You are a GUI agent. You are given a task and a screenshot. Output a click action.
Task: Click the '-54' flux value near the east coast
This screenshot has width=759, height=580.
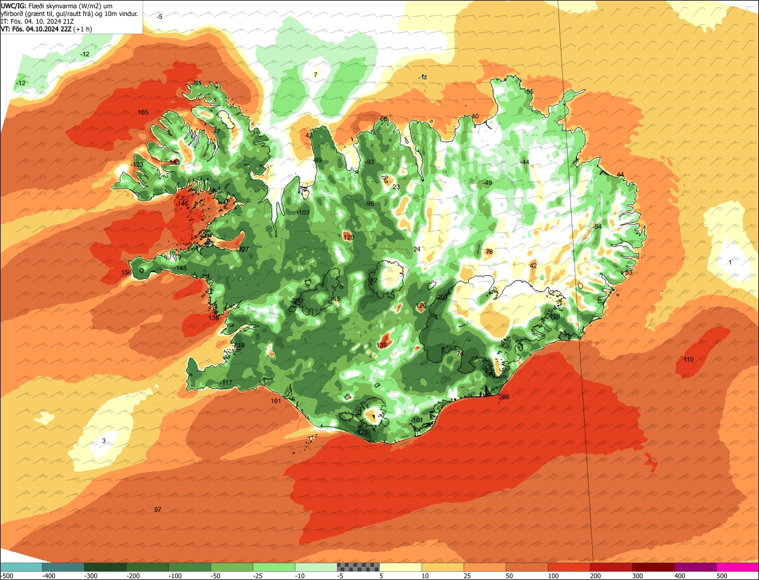click(597, 227)
